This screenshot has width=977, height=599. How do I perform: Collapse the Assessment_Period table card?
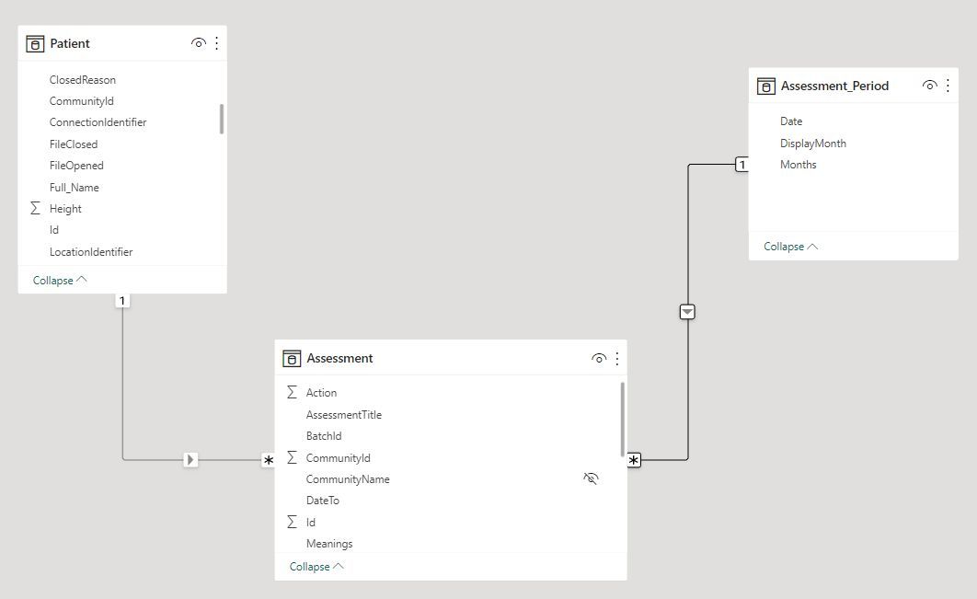790,247
